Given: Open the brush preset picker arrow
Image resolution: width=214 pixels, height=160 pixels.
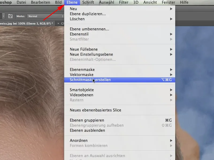Looking at the screenshot, I should click(3, 16).
